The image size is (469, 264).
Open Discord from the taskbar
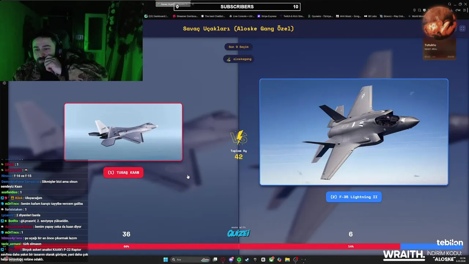pyautogui.click(x=231, y=260)
